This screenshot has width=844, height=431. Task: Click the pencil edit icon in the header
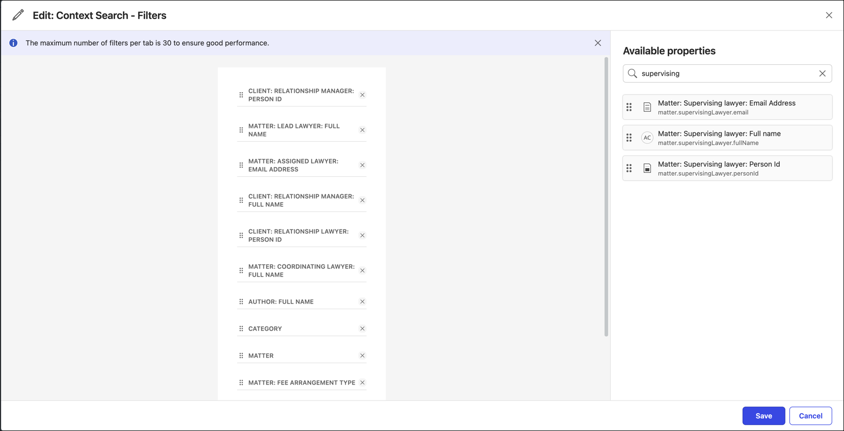pyautogui.click(x=18, y=15)
